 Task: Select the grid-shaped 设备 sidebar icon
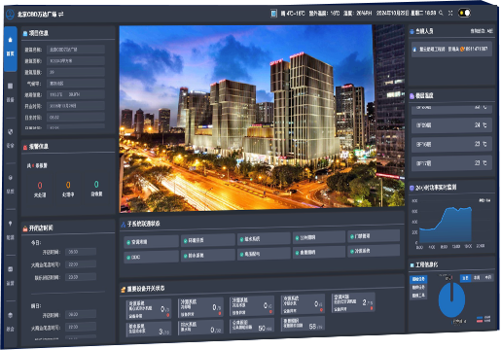pyautogui.click(x=11, y=86)
